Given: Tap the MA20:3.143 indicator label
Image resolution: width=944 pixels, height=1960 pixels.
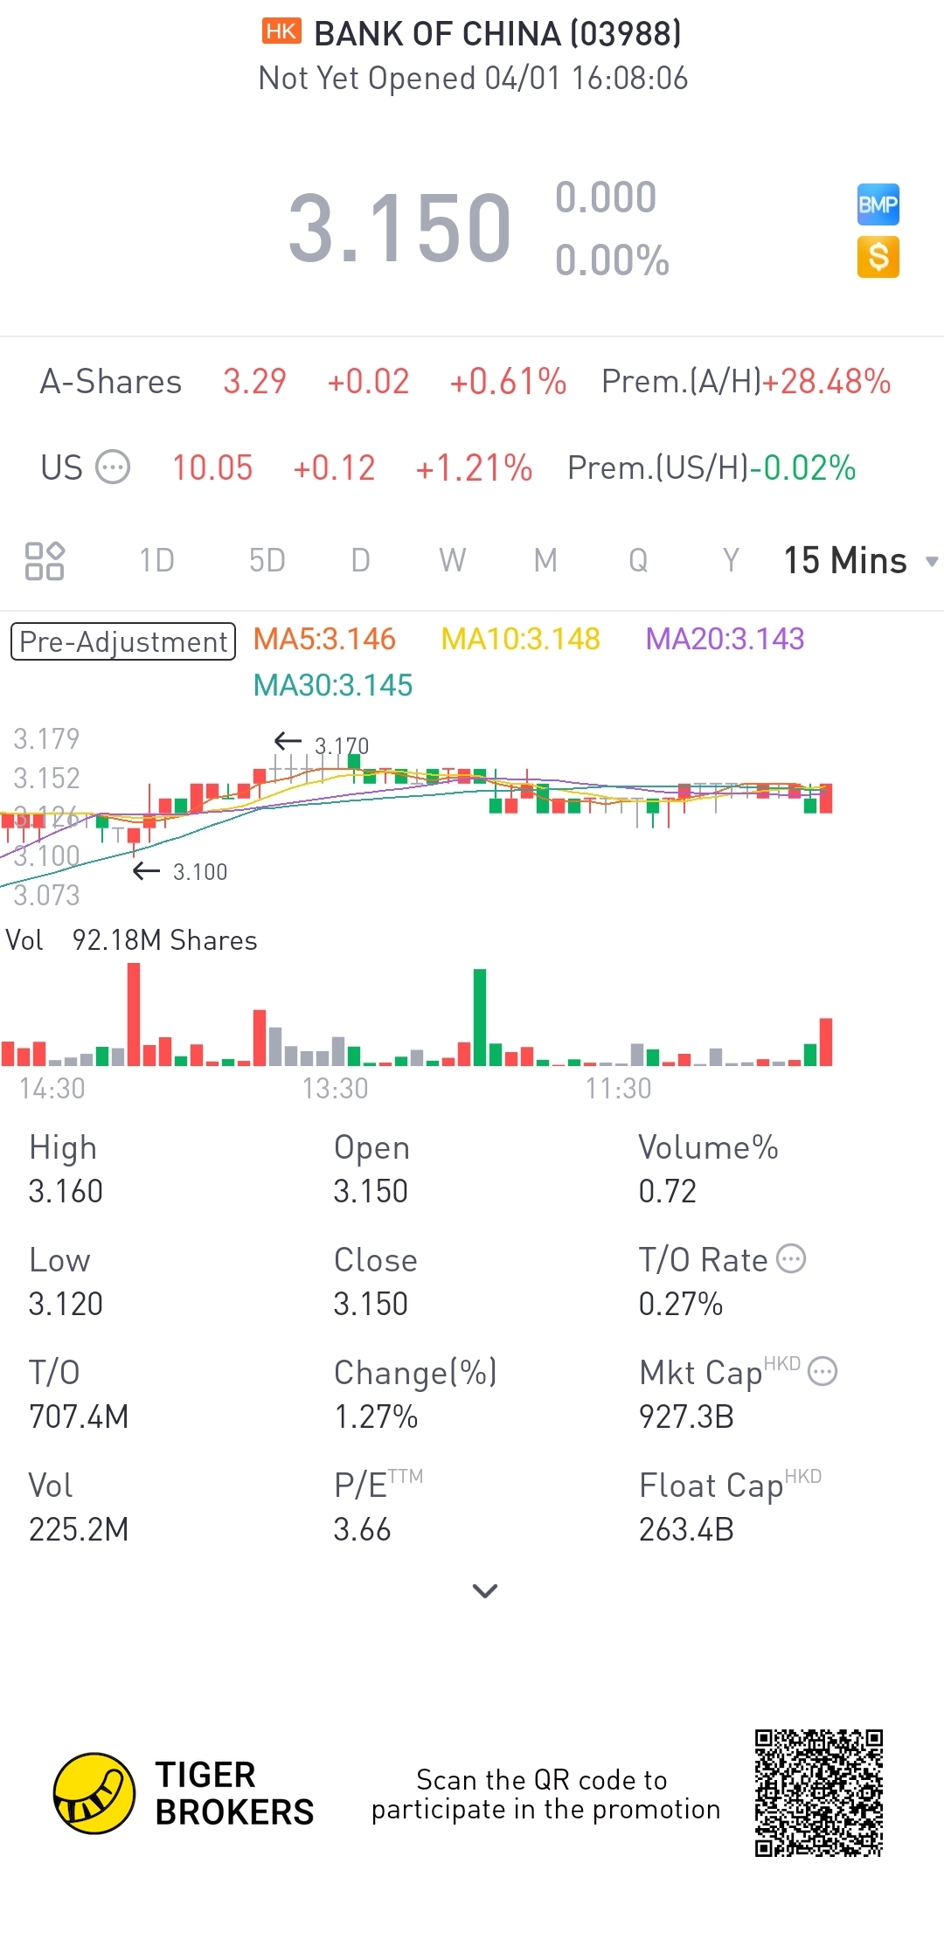Looking at the screenshot, I should [x=725, y=639].
